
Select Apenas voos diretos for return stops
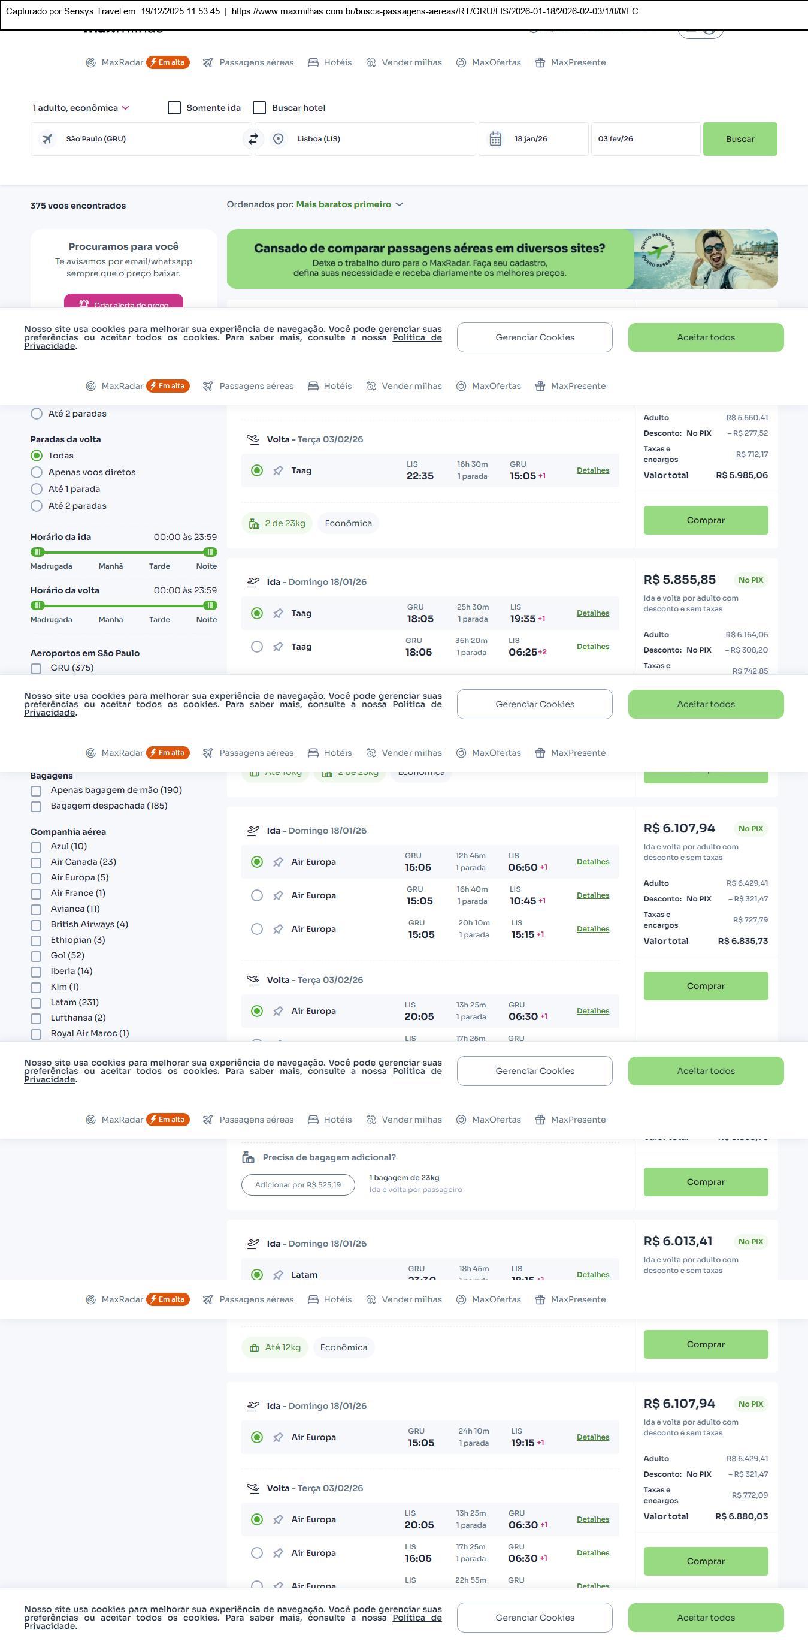click(37, 472)
